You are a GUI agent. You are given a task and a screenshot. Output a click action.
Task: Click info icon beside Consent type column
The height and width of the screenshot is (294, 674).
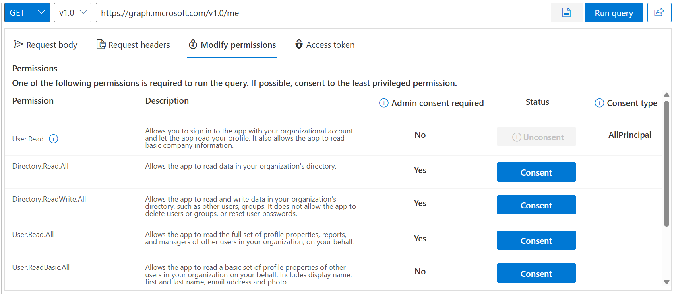tap(600, 103)
